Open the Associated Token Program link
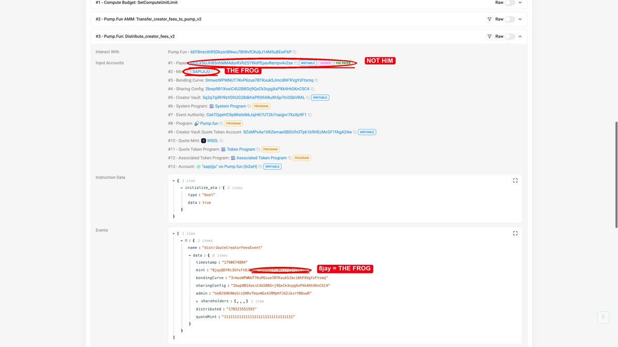 (262, 158)
